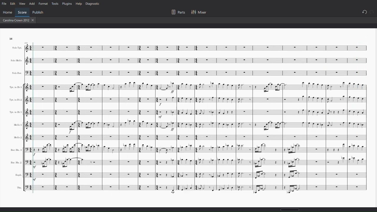Open the Edit menu
The height and width of the screenshot is (212, 377).
coord(13,4)
